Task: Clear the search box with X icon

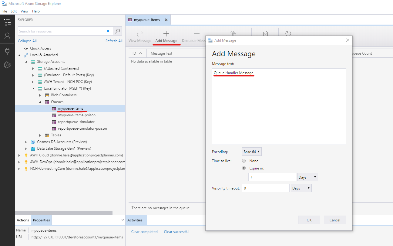Action: tap(108, 31)
